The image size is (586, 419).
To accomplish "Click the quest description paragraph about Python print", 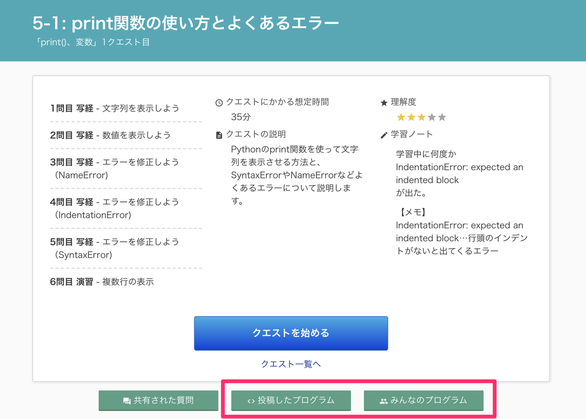I will point(297,175).
